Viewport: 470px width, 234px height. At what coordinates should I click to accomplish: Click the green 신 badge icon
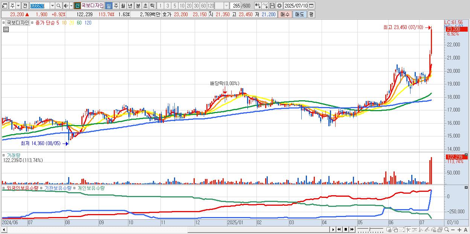tap(77, 6)
